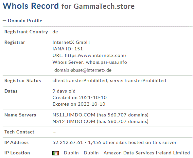Click the clientTransferProhibited status text
This screenshot has height=158, width=193.
tap(80, 80)
